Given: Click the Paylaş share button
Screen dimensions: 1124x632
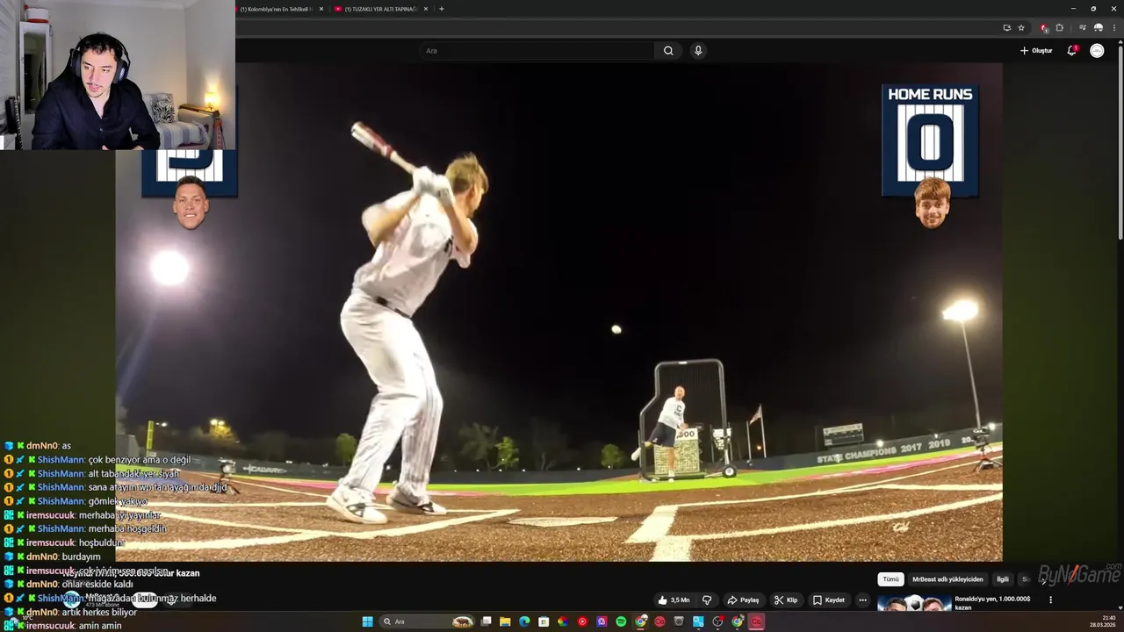Looking at the screenshot, I should click(x=743, y=600).
